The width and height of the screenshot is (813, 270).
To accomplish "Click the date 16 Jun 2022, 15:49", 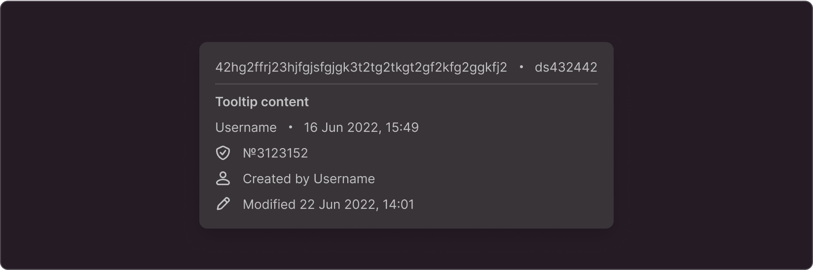I will click(361, 127).
